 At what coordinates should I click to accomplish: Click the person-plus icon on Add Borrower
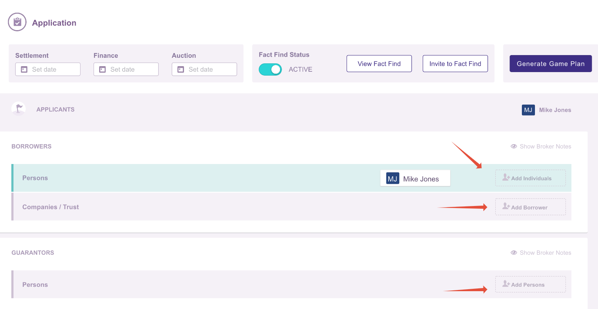click(506, 206)
